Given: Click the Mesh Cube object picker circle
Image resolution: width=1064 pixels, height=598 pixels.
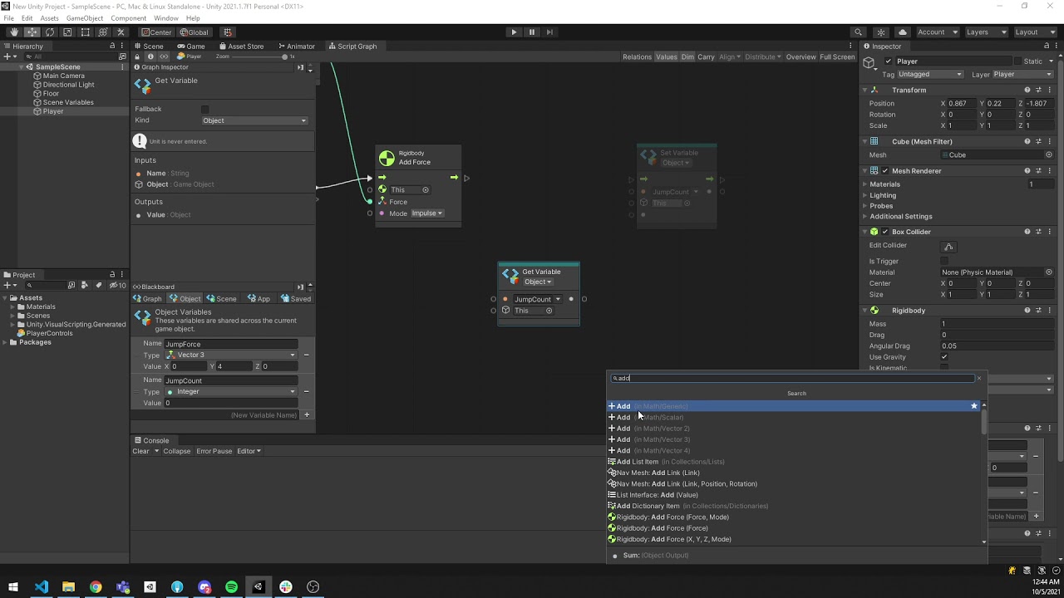Looking at the screenshot, I should [x=1049, y=155].
